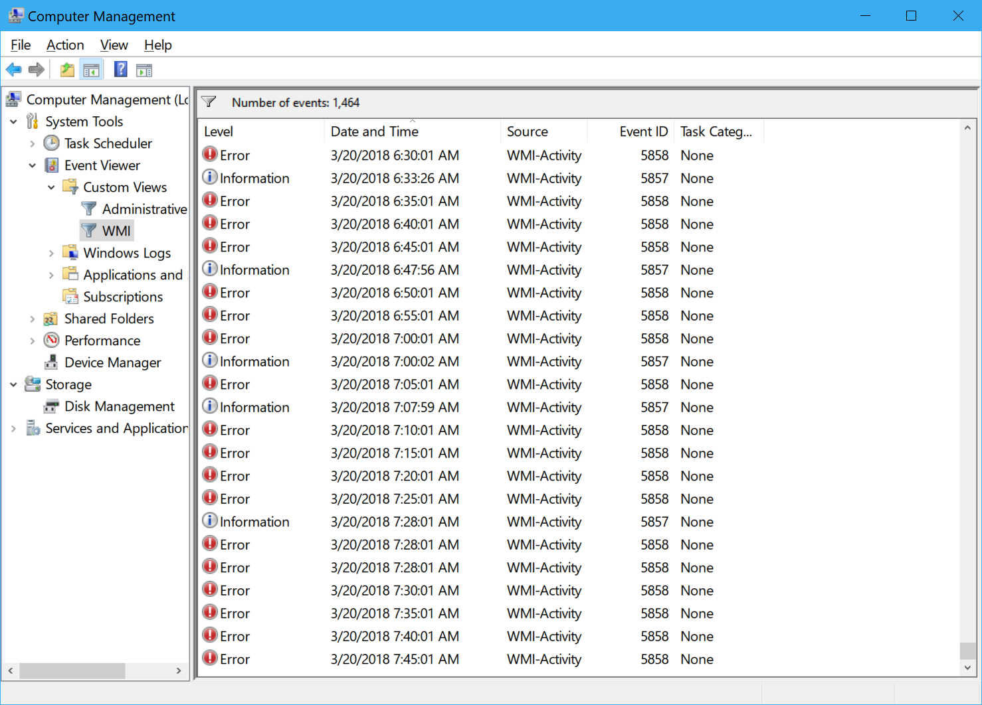Click the filter funnel icon above events

209,102
